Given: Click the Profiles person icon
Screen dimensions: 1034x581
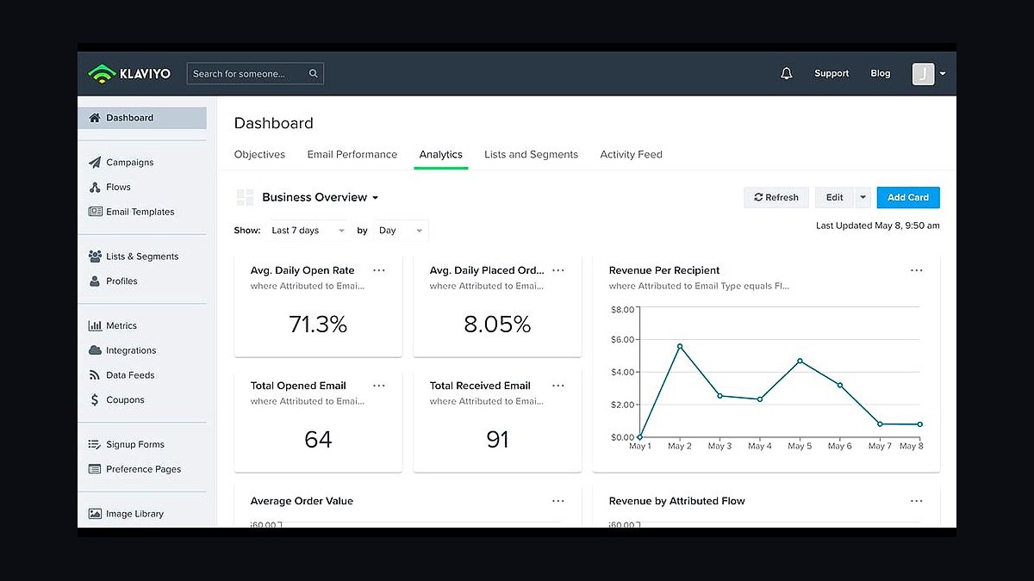Looking at the screenshot, I should tap(95, 281).
